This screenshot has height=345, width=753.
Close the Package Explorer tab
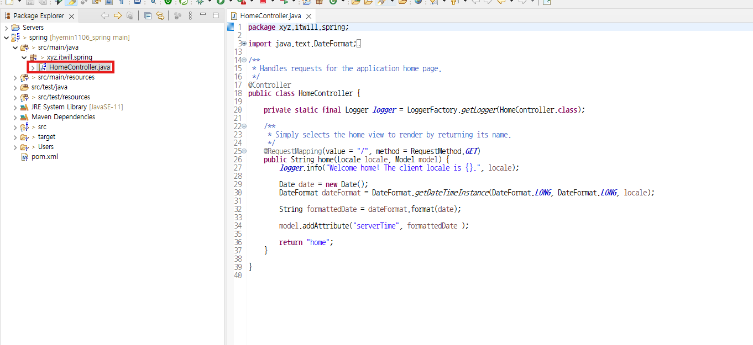pos(71,16)
